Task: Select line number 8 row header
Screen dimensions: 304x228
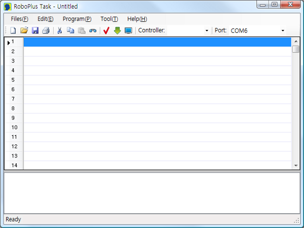Action: (x=14, y=108)
